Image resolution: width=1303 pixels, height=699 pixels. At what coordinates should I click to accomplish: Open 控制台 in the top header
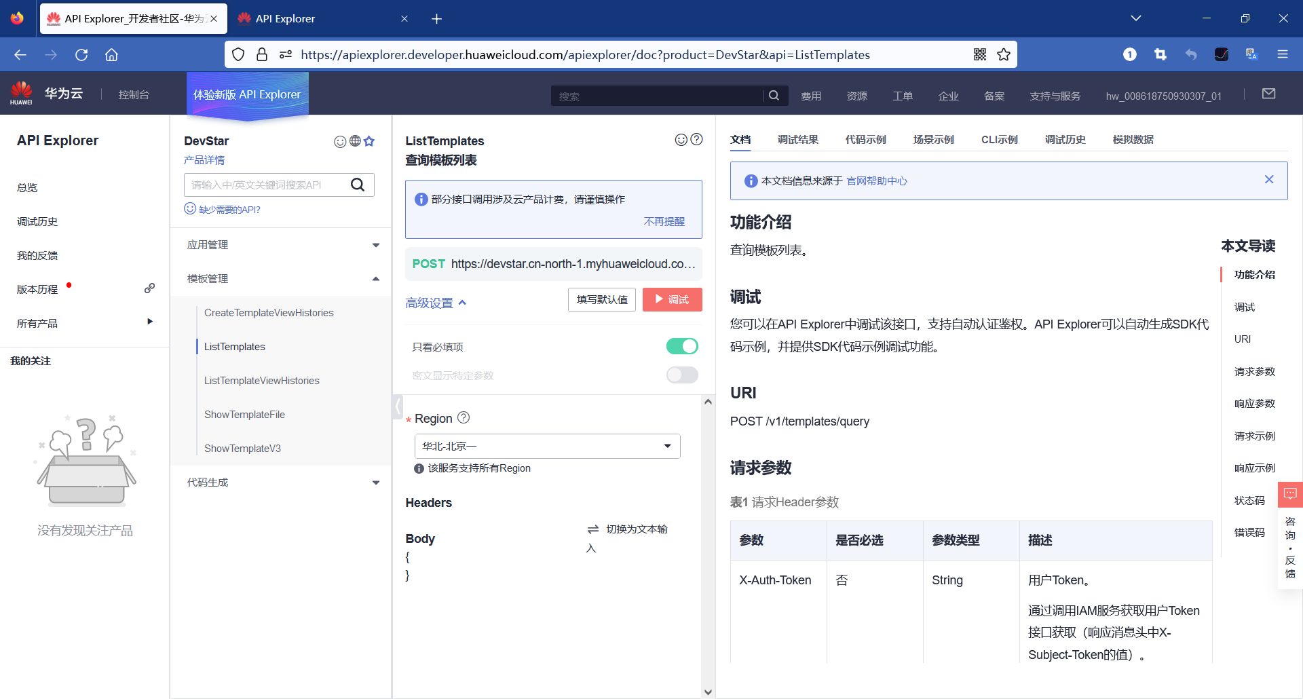pyautogui.click(x=134, y=95)
